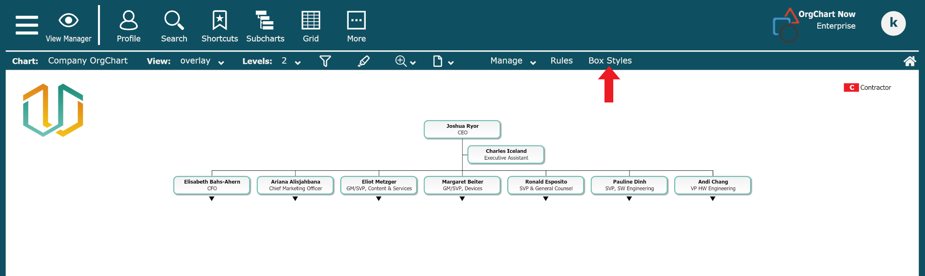
Task: Open the Box Styles menu
Action: click(x=610, y=61)
